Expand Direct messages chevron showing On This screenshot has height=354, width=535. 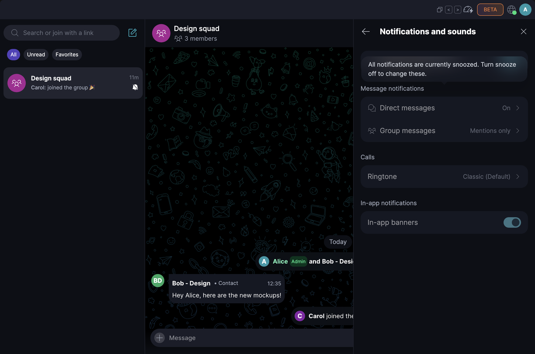pyautogui.click(x=518, y=108)
